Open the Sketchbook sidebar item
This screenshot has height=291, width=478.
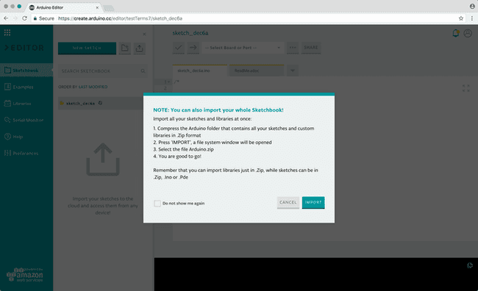26,71
